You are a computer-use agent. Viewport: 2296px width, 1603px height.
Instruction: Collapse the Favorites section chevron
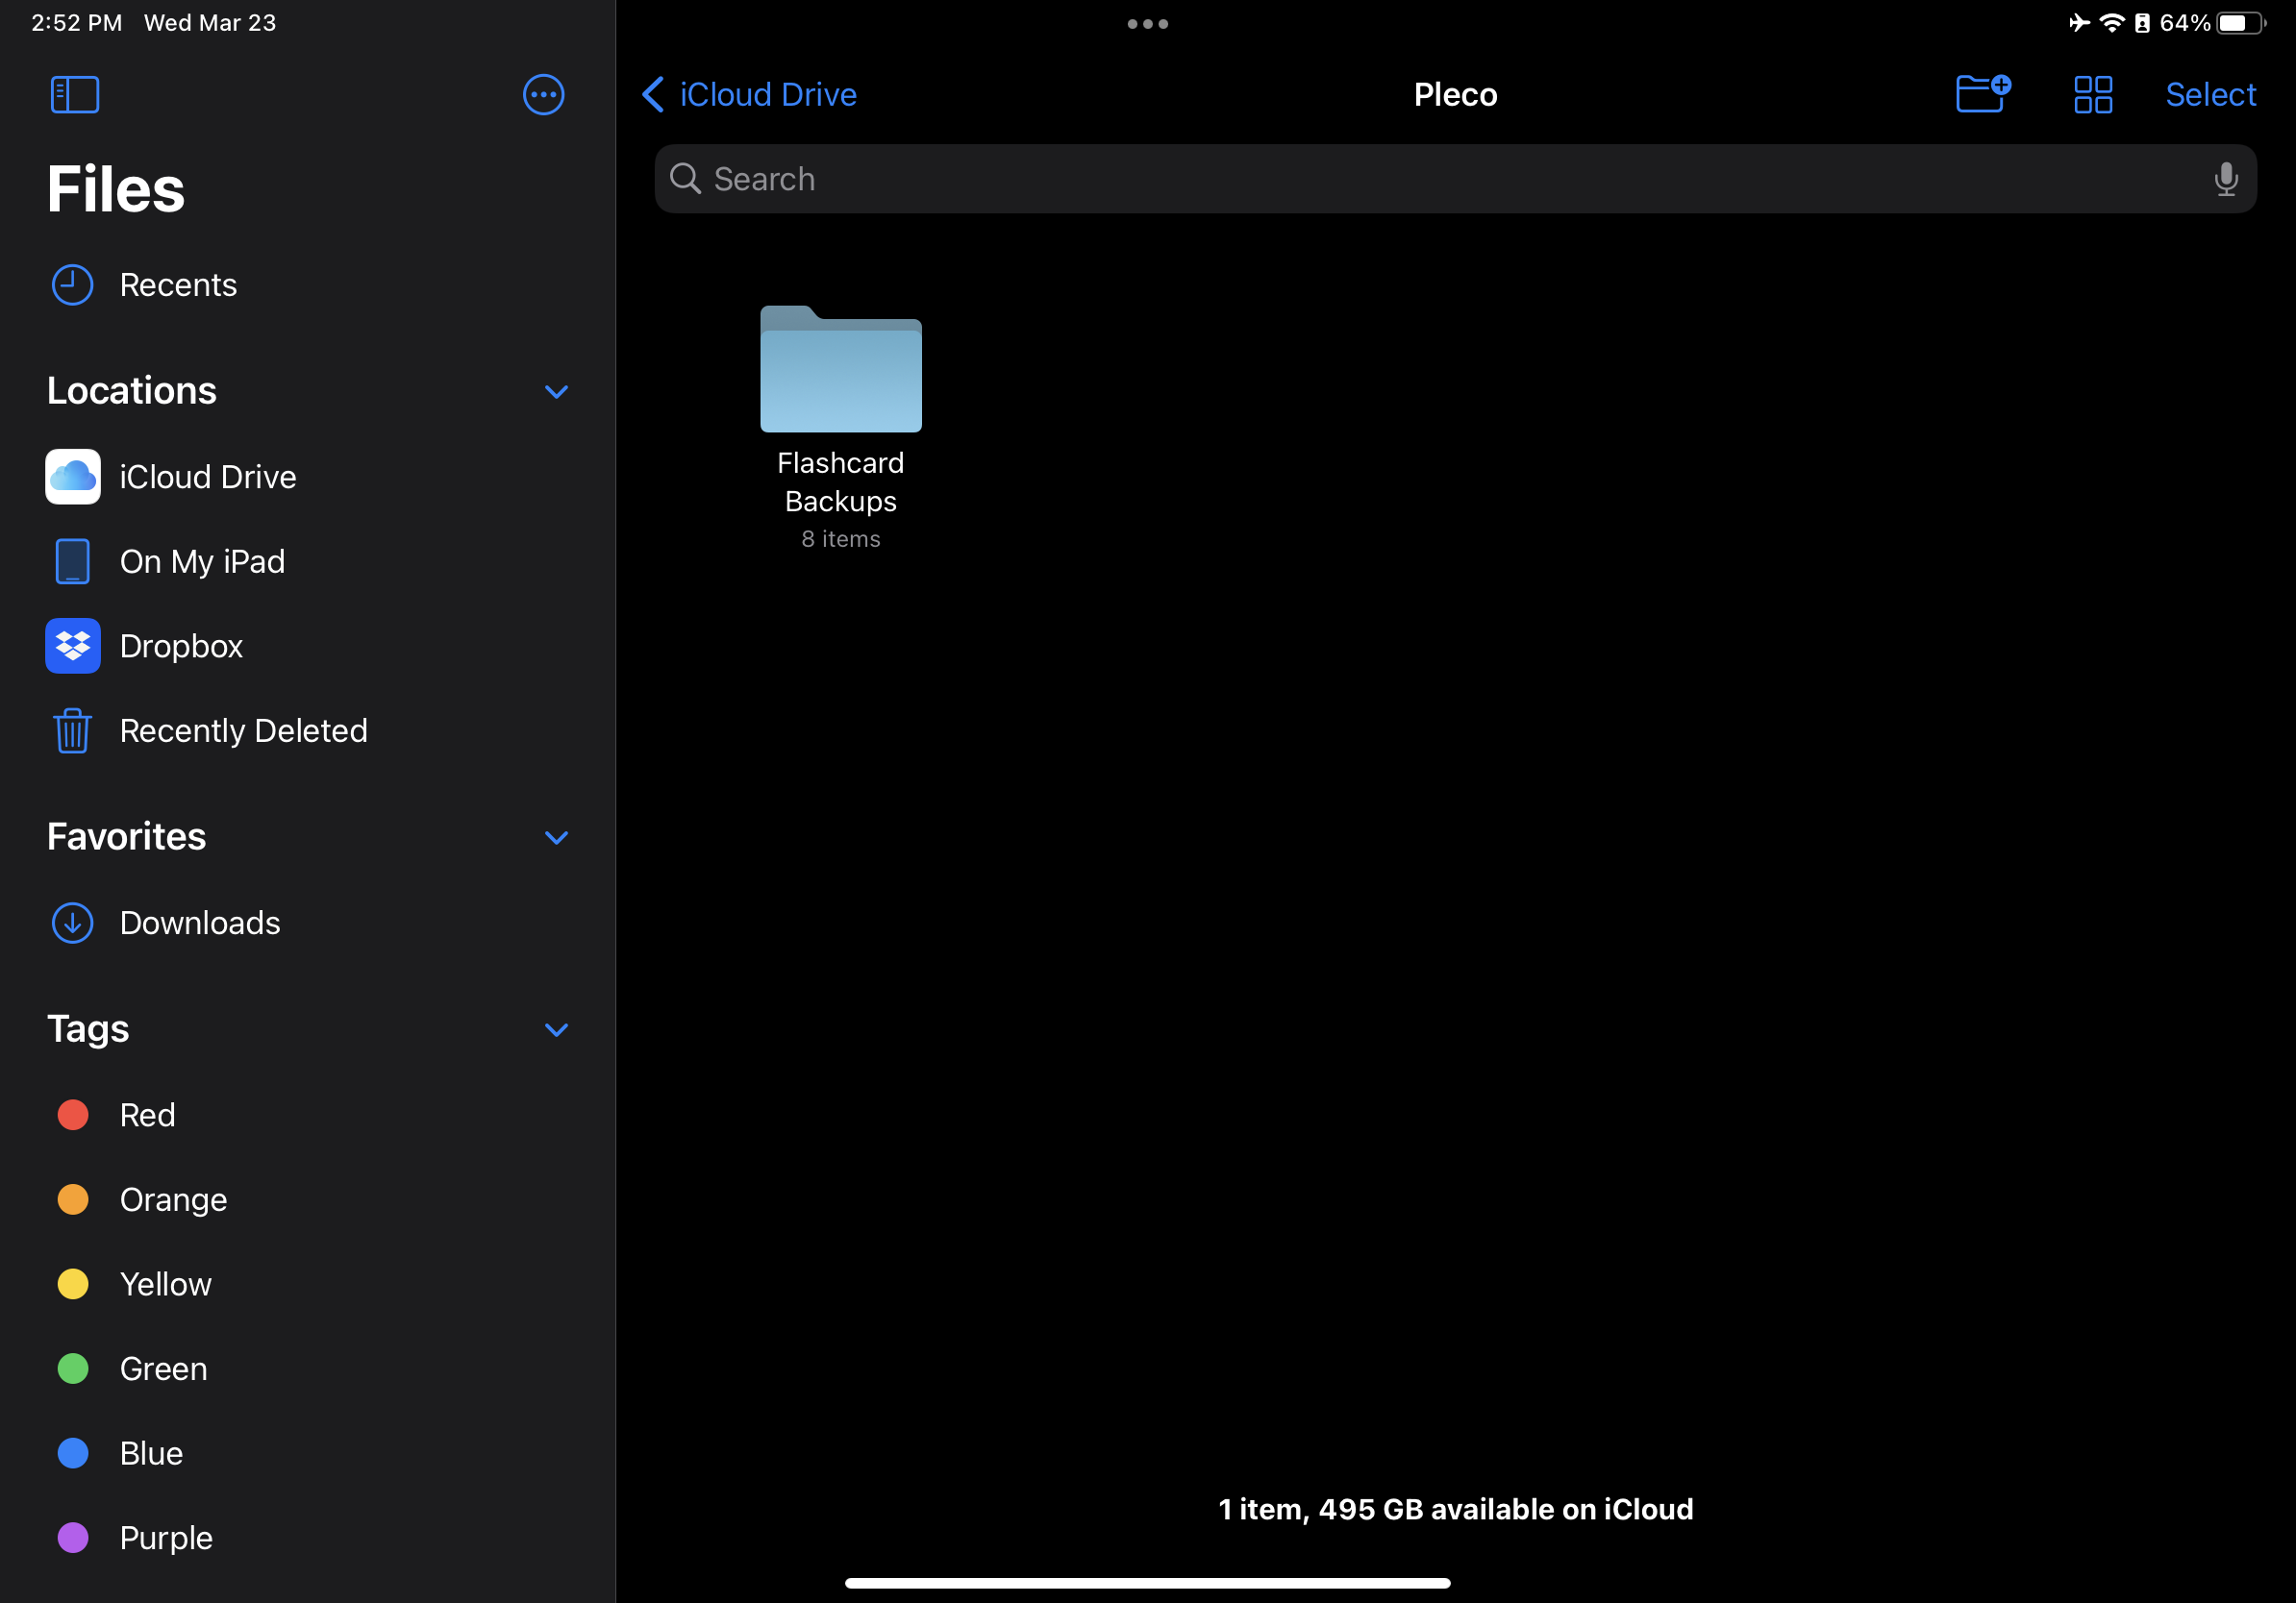(x=556, y=837)
